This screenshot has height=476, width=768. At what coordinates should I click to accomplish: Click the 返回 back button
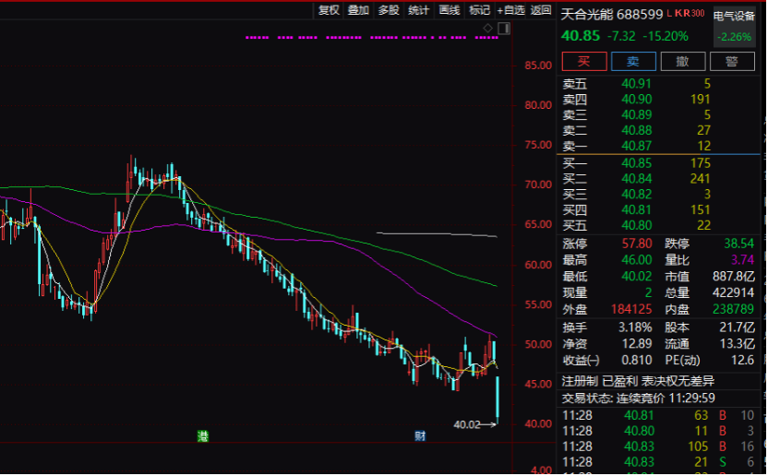click(x=541, y=10)
